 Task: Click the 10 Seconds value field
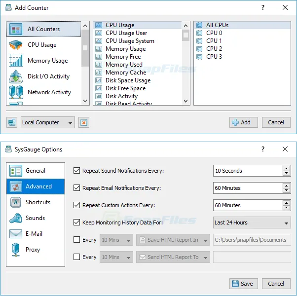coord(248,171)
